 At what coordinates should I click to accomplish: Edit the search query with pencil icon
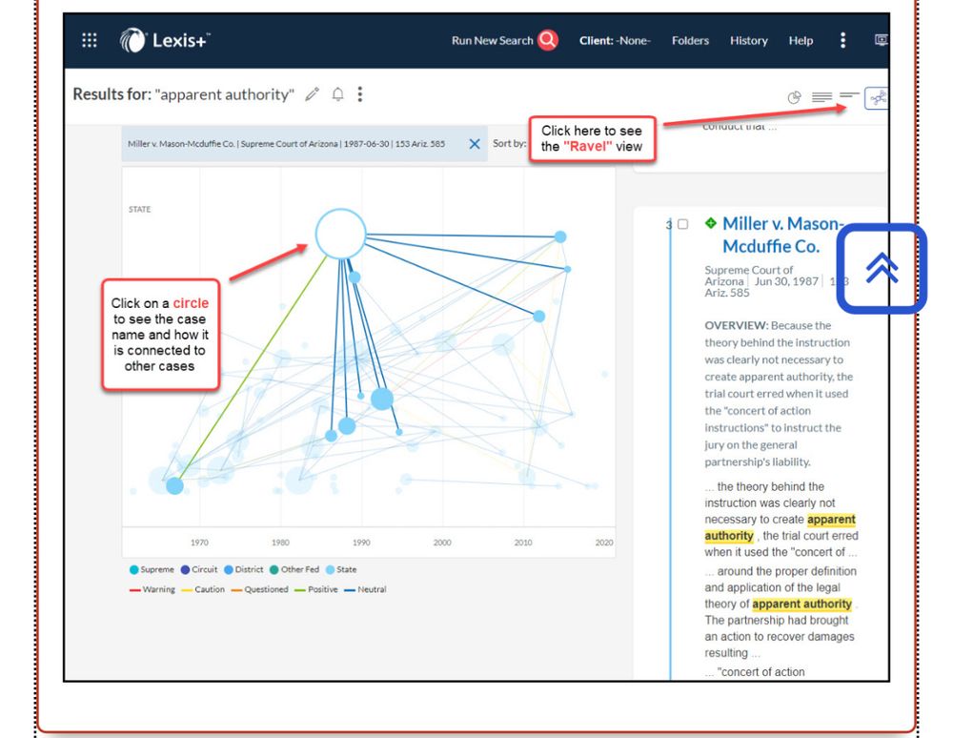(313, 94)
